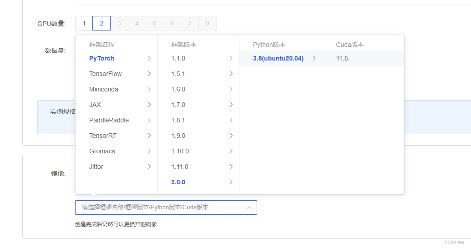Screen dimensions: 471x248
Task: Expand JAX submenu arrow
Action: tap(149, 105)
